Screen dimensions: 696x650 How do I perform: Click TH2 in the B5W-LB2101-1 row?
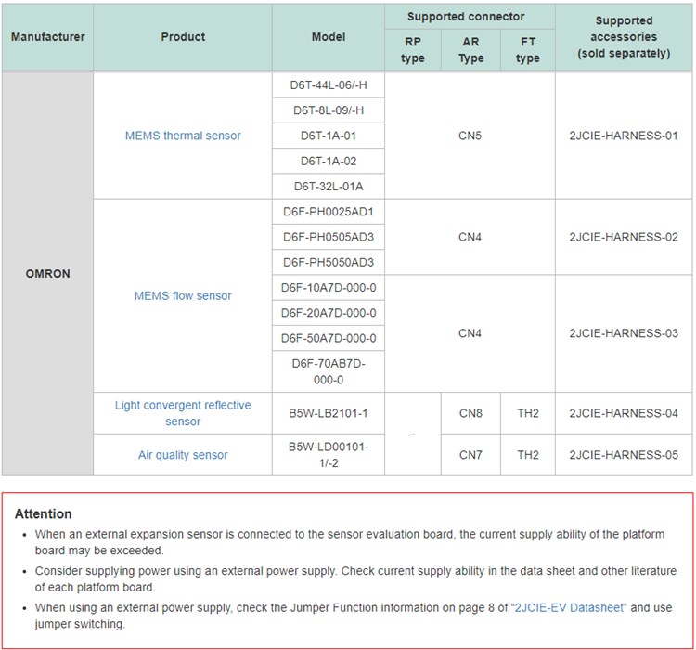(x=528, y=413)
